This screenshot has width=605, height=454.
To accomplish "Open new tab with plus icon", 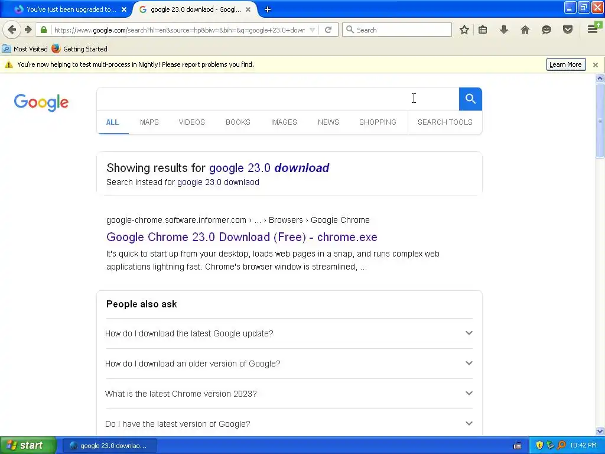I will (268, 9).
